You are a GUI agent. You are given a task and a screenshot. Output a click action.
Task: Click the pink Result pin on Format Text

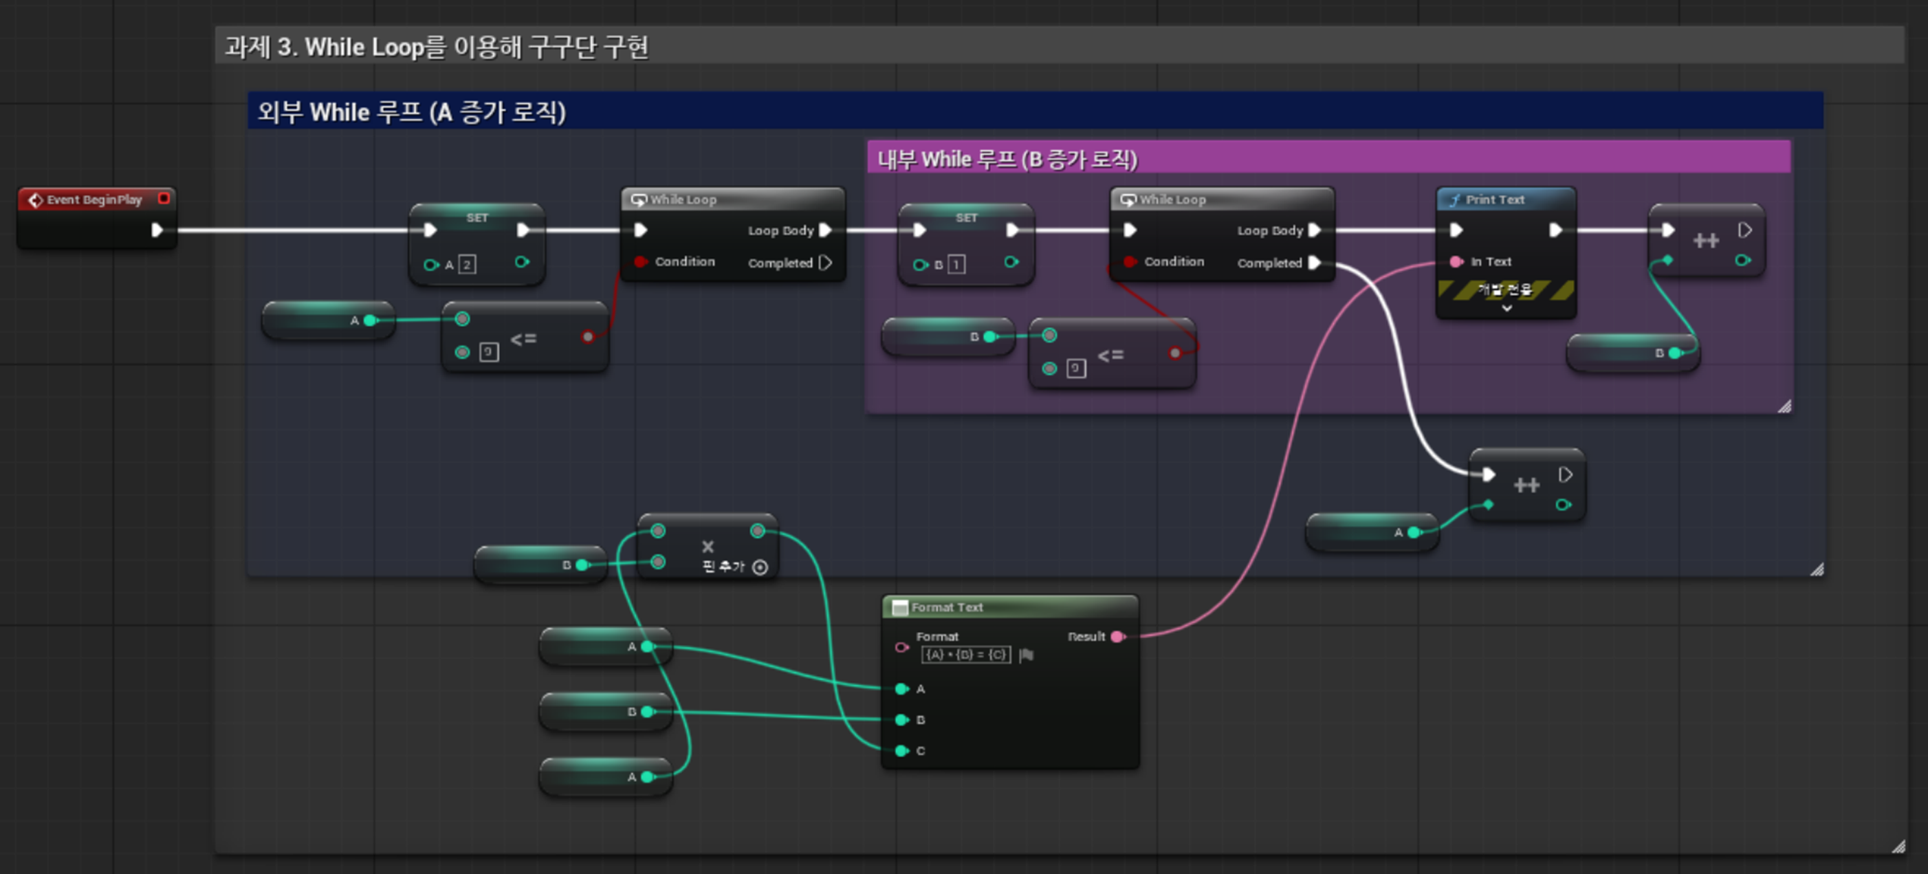point(1117,636)
